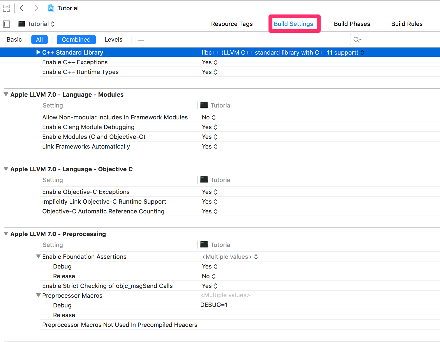Screen dimensions: 440x342
Task: Show All settings filter
Action: [40, 39]
